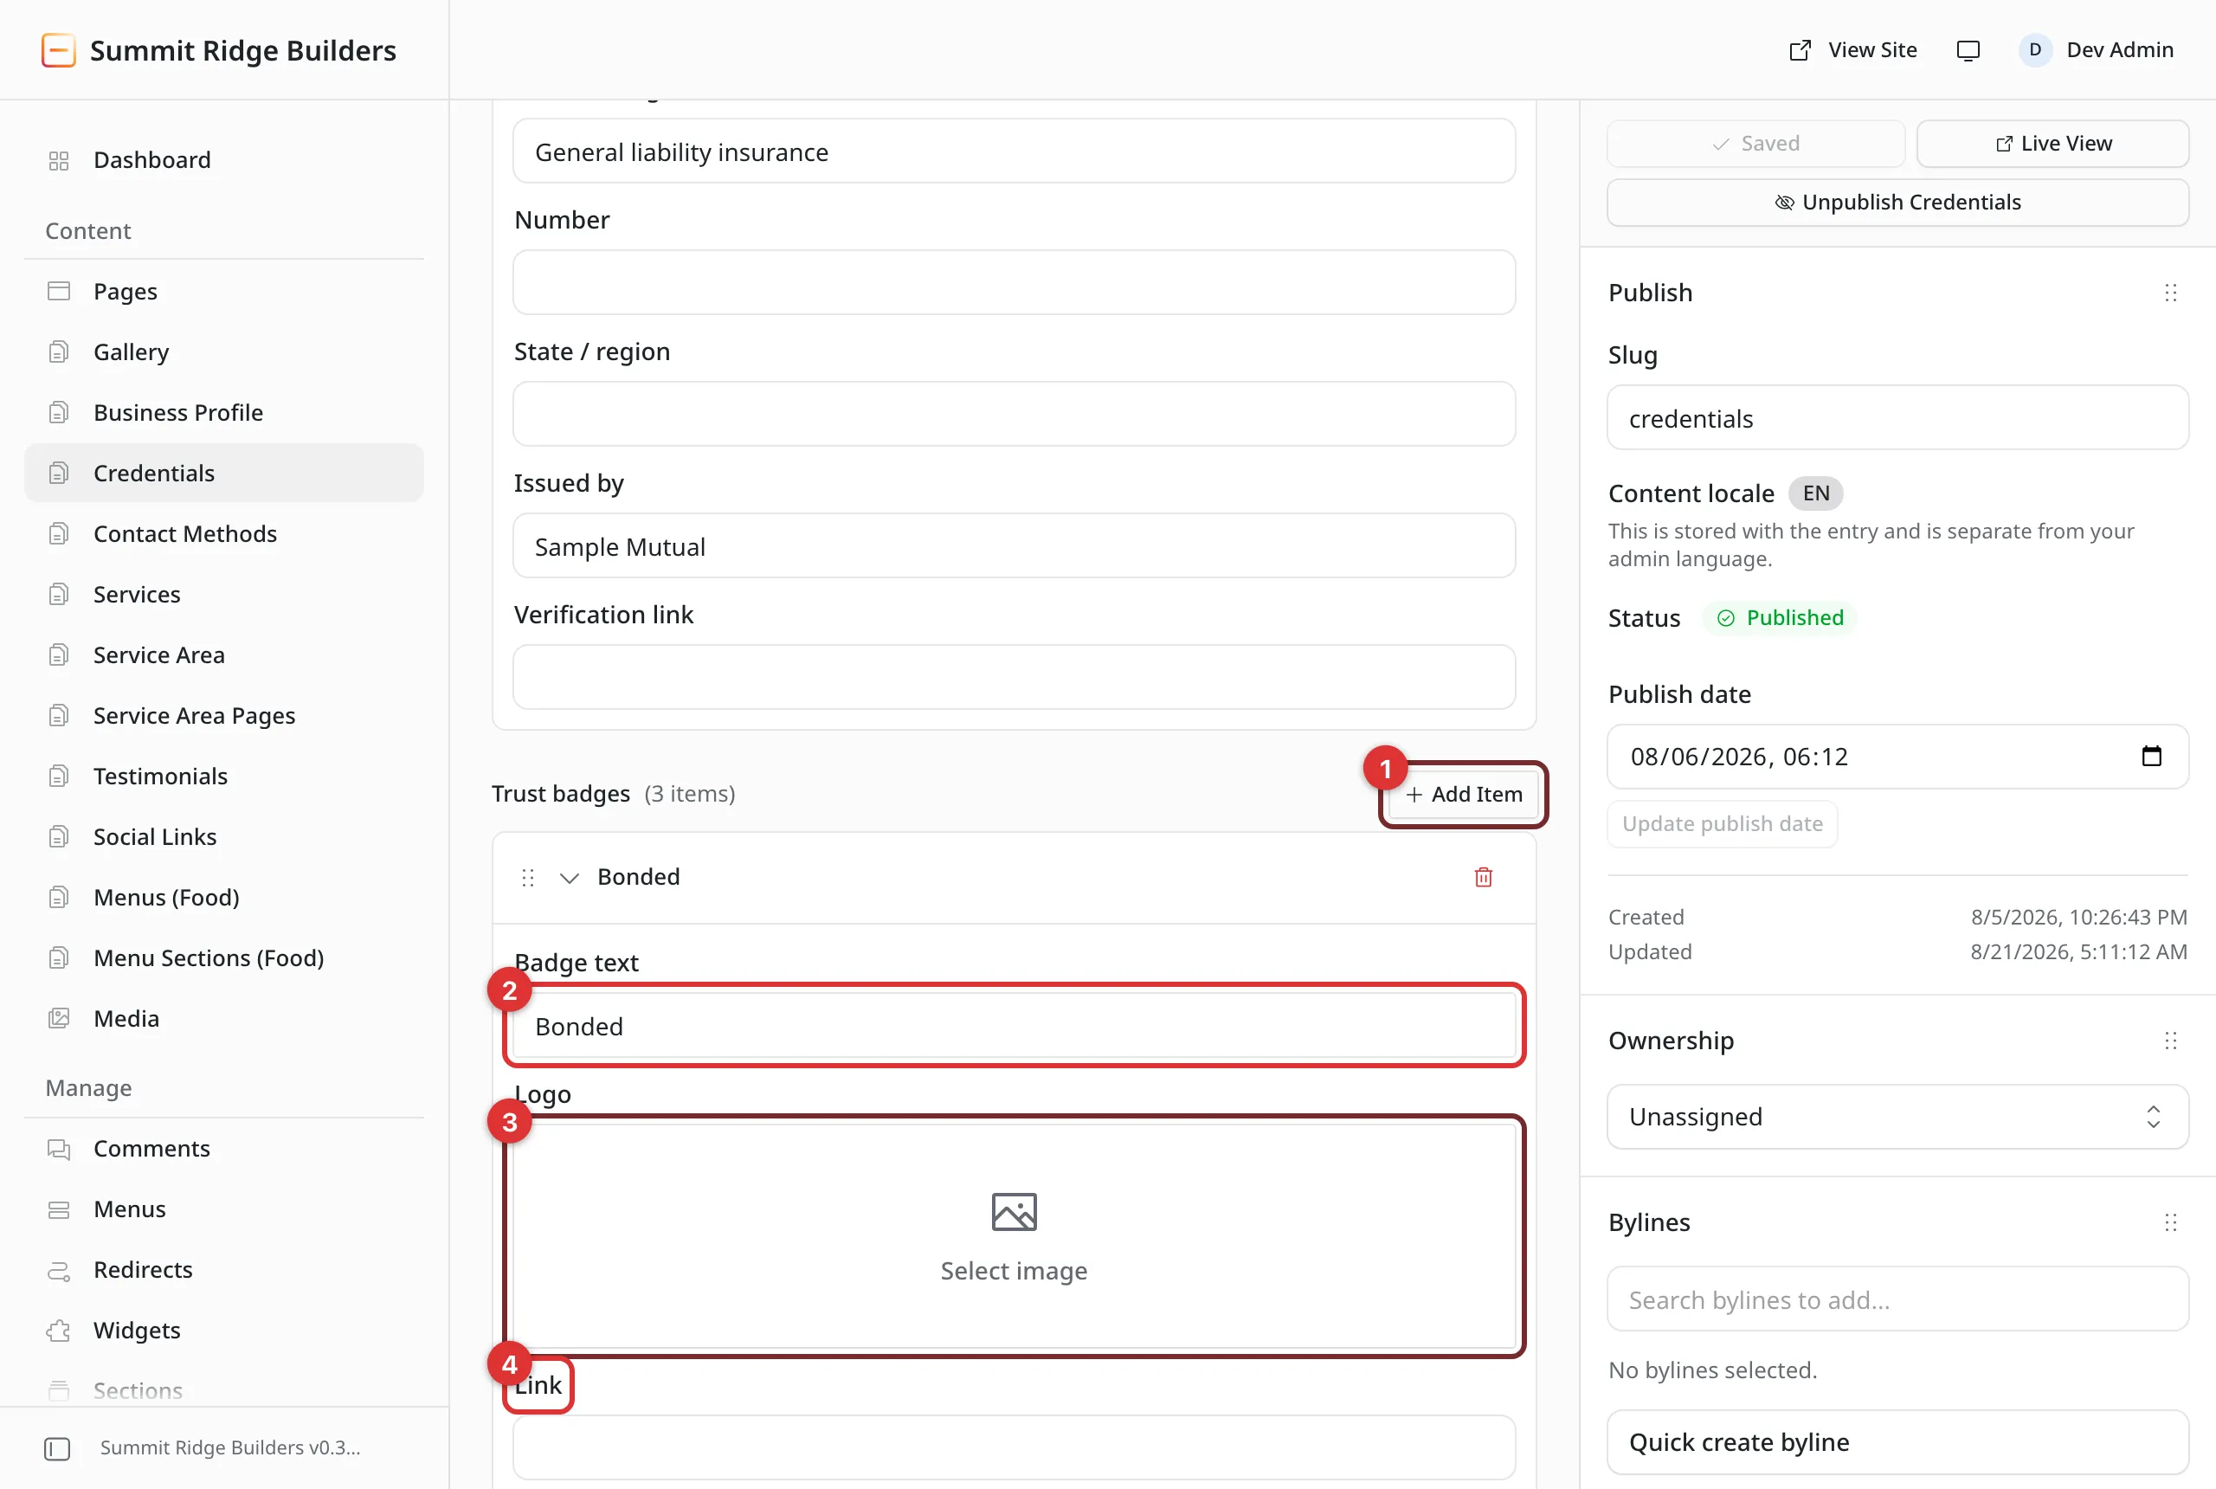Click the General liability insurance field
Screen dimensions: 2216x1489
[1014, 151]
